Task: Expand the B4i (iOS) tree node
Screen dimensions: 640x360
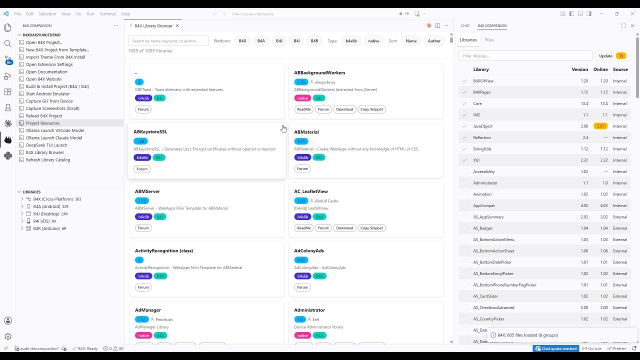Action: [x=22, y=221]
